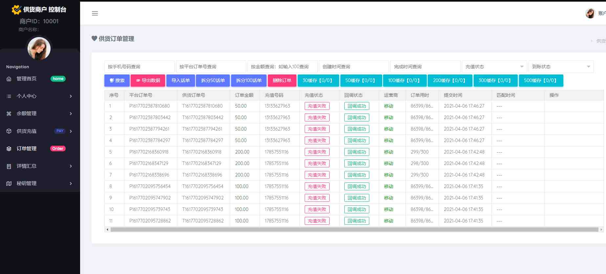606x274 pixels.
Task: Click the 按手机号码查询 input field
Action: click(x=139, y=67)
